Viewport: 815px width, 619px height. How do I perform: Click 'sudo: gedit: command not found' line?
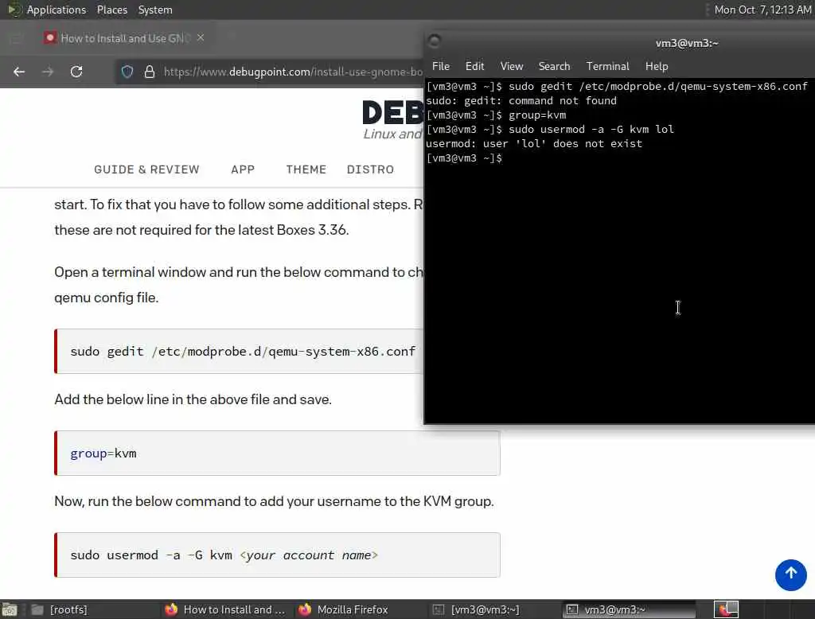point(521,101)
